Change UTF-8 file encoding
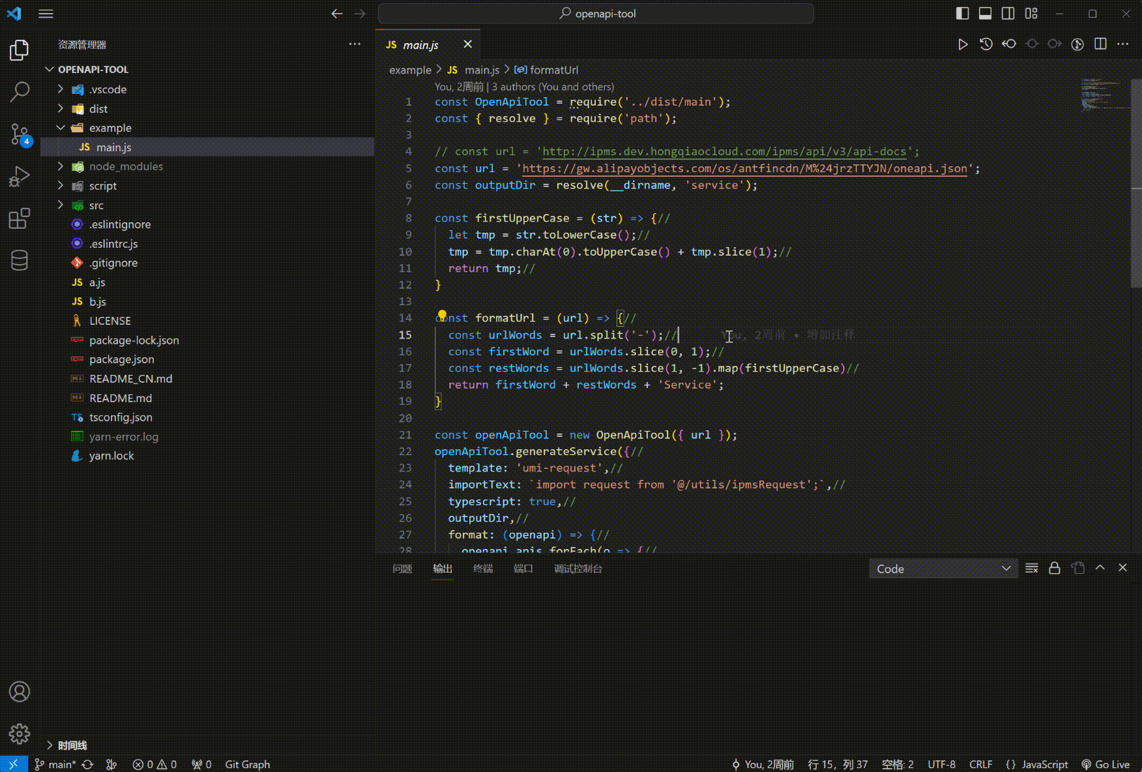1142x772 pixels. point(941,764)
